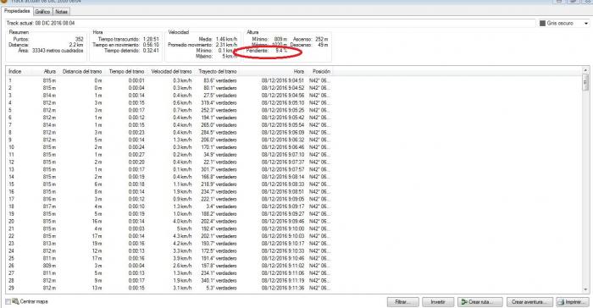Select track point index 1

(x=10, y=80)
